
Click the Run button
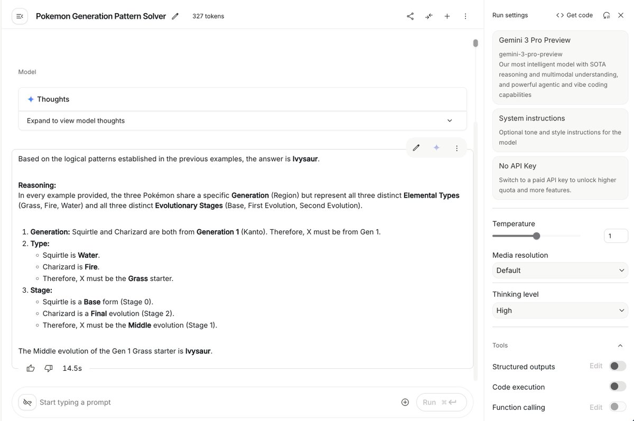[442, 402]
